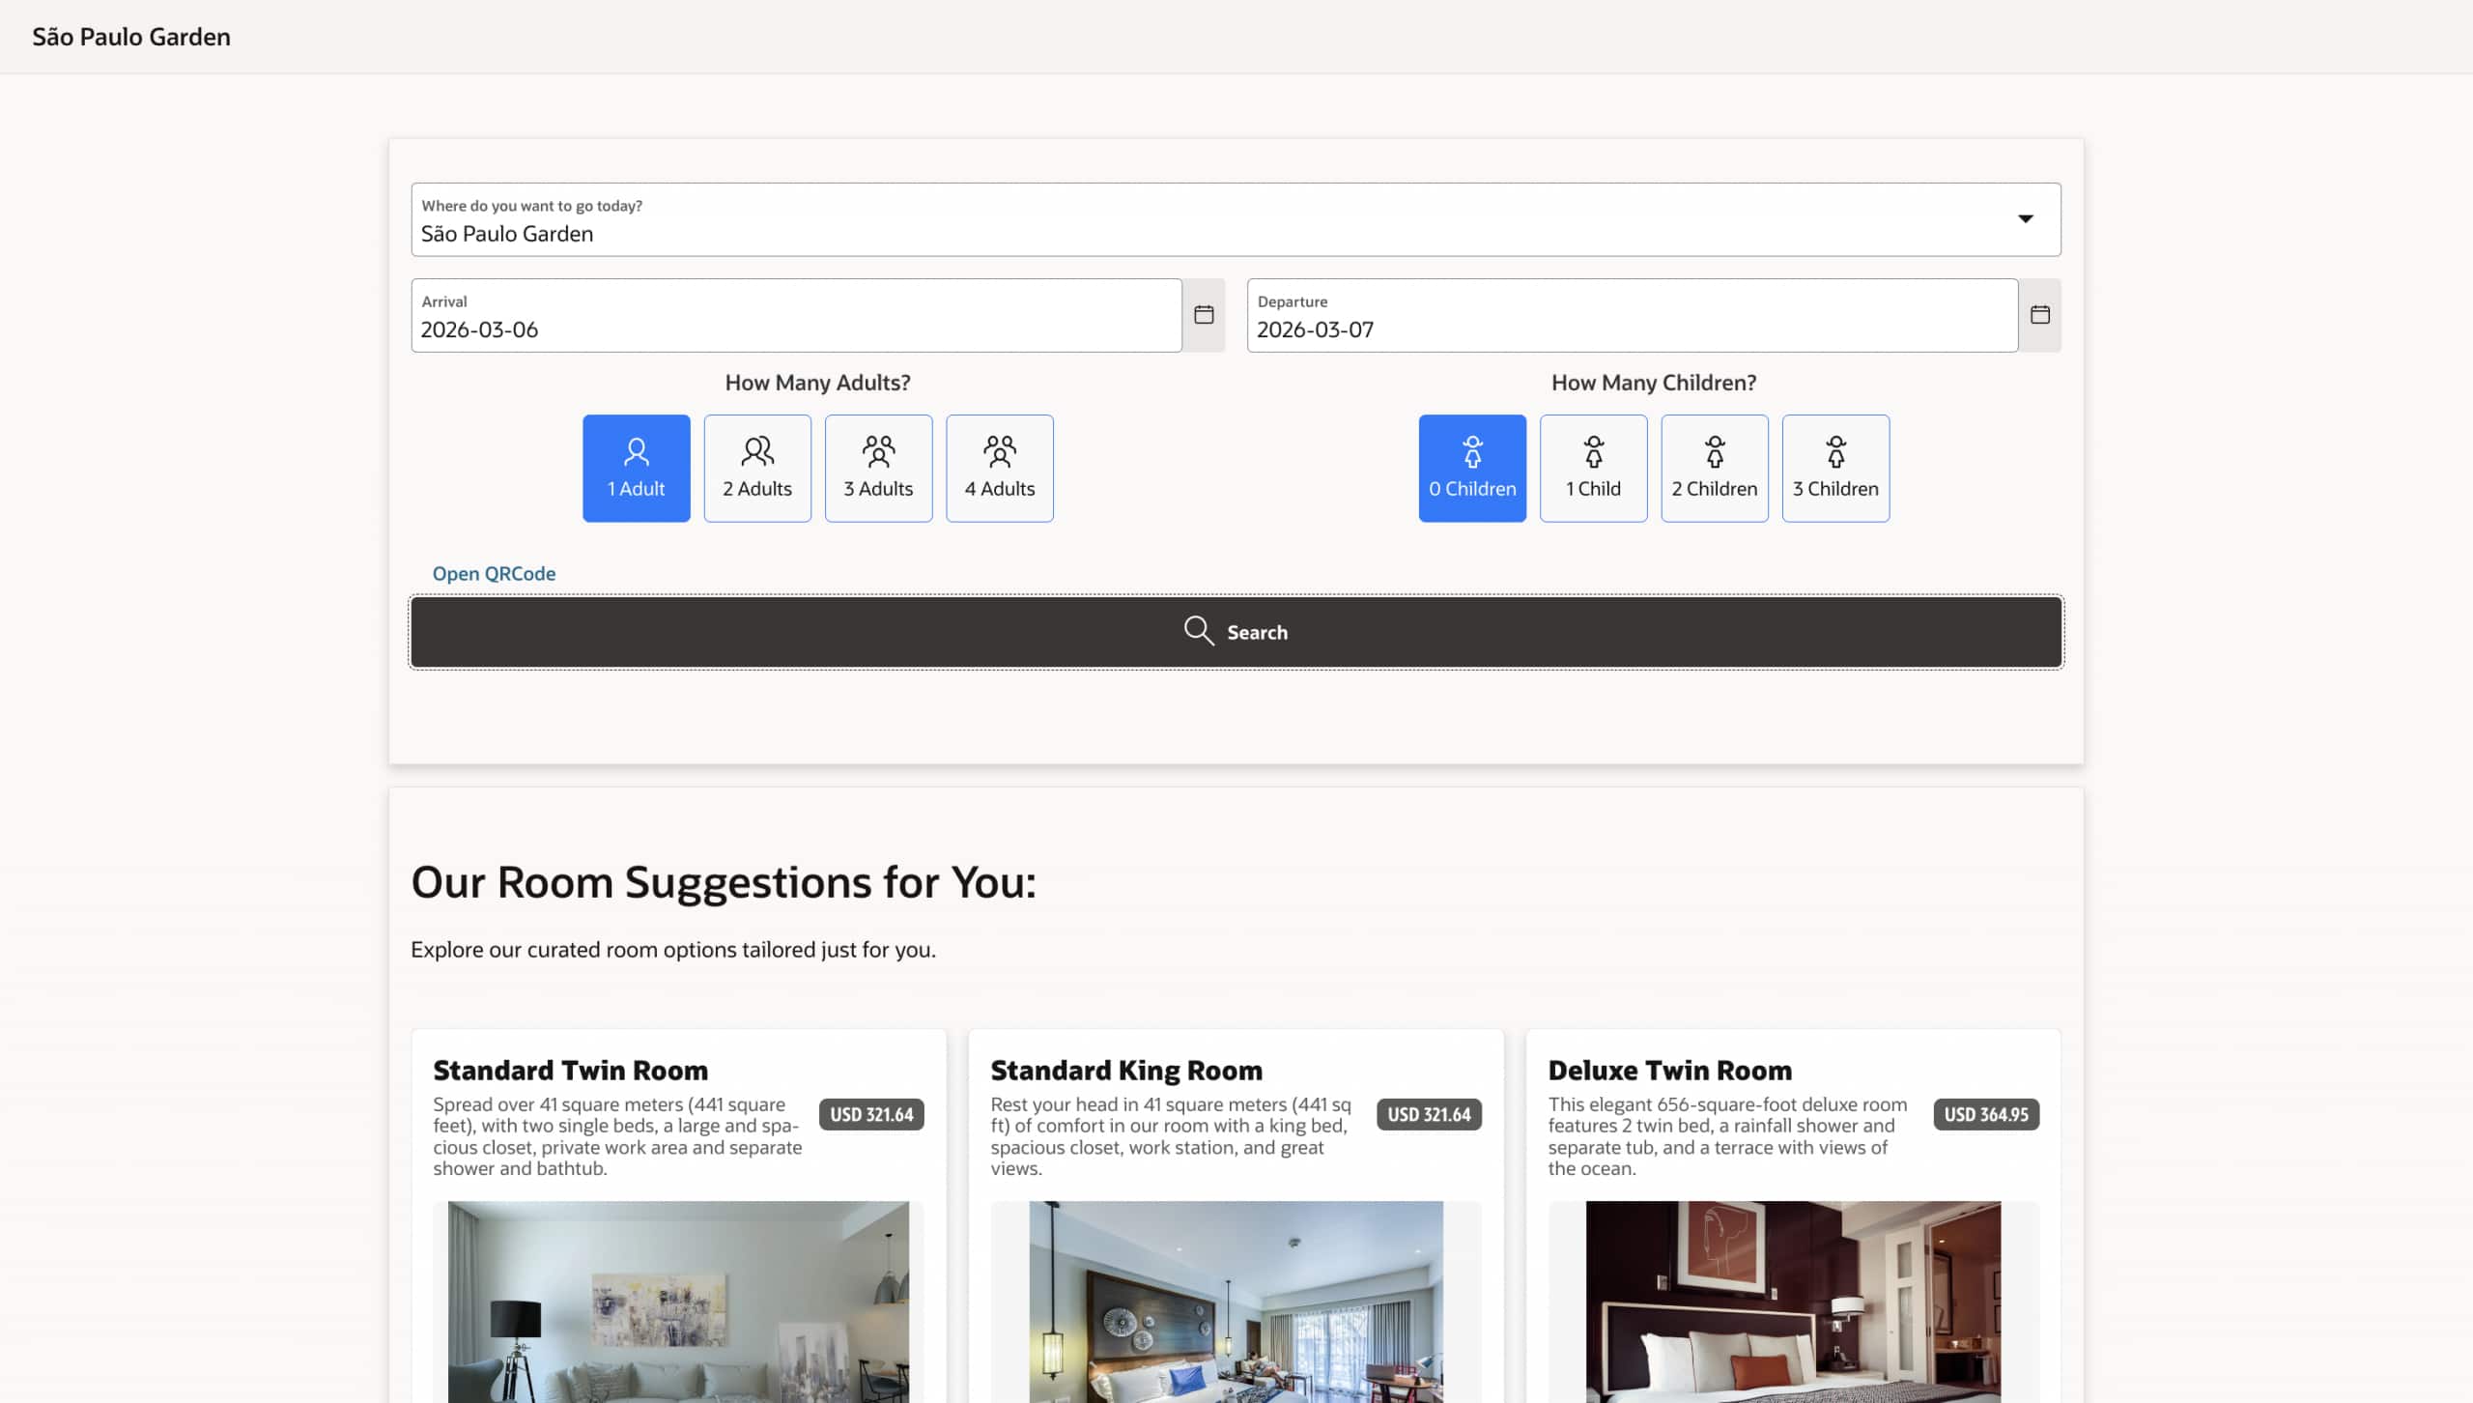The image size is (2473, 1403).
Task: Select the 1 Child option
Action: 1593,469
